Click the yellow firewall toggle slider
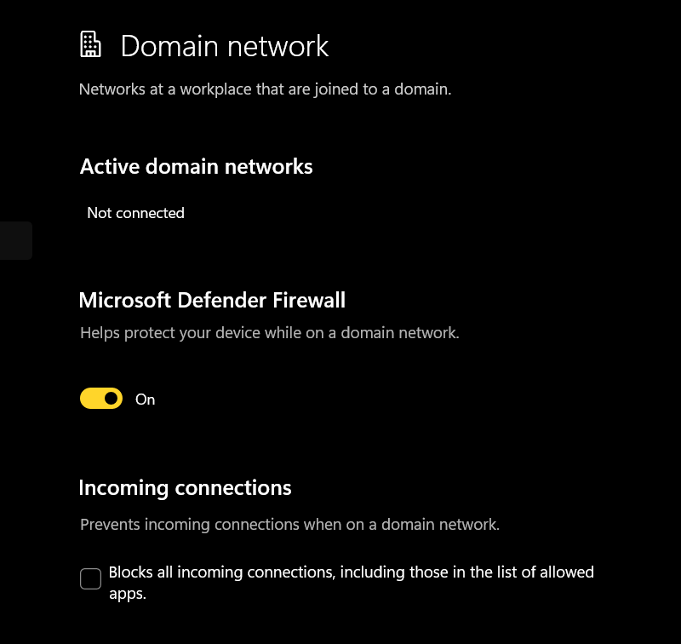This screenshot has height=644, width=681. point(100,398)
